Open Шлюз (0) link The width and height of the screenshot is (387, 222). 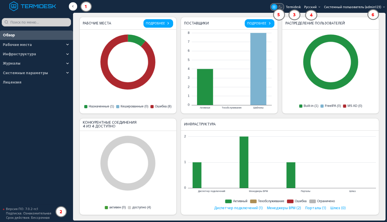(338, 208)
